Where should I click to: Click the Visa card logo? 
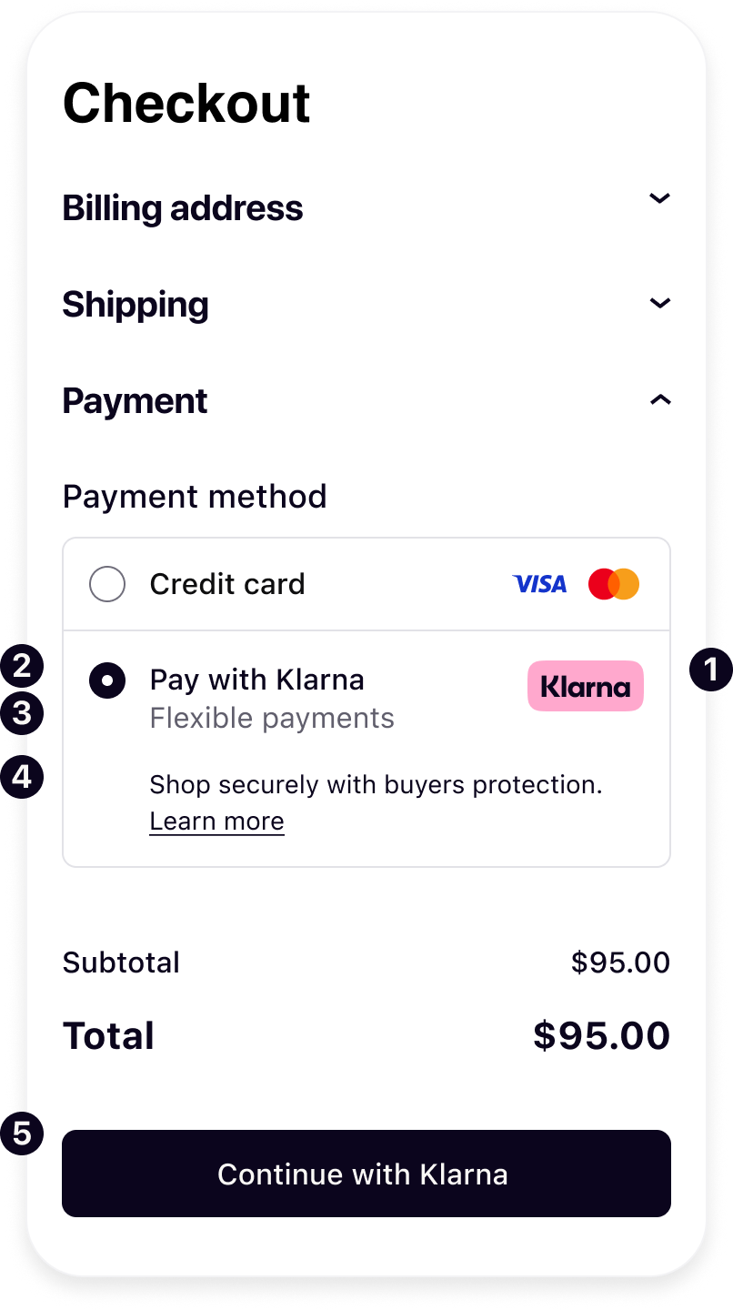(x=539, y=584)
